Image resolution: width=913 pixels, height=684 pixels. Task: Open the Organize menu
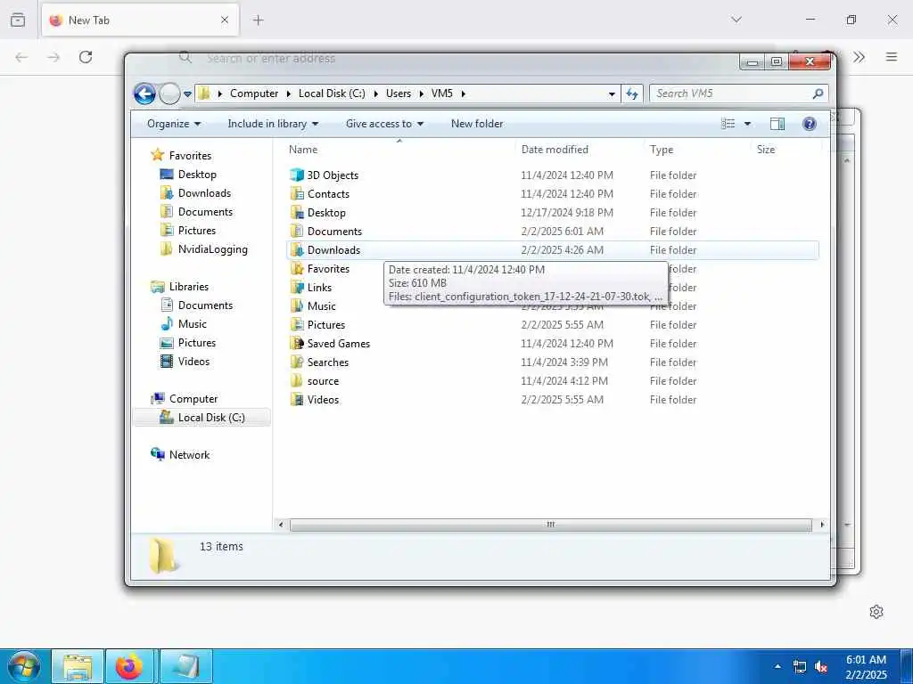point(174,123)
